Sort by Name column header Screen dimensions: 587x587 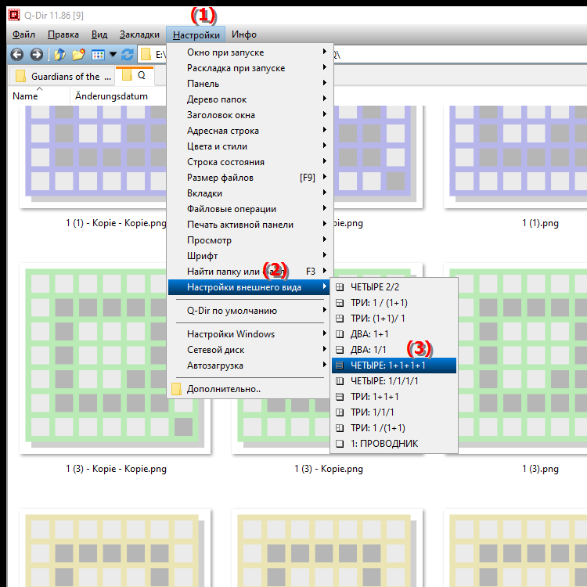tap(25, 96)
